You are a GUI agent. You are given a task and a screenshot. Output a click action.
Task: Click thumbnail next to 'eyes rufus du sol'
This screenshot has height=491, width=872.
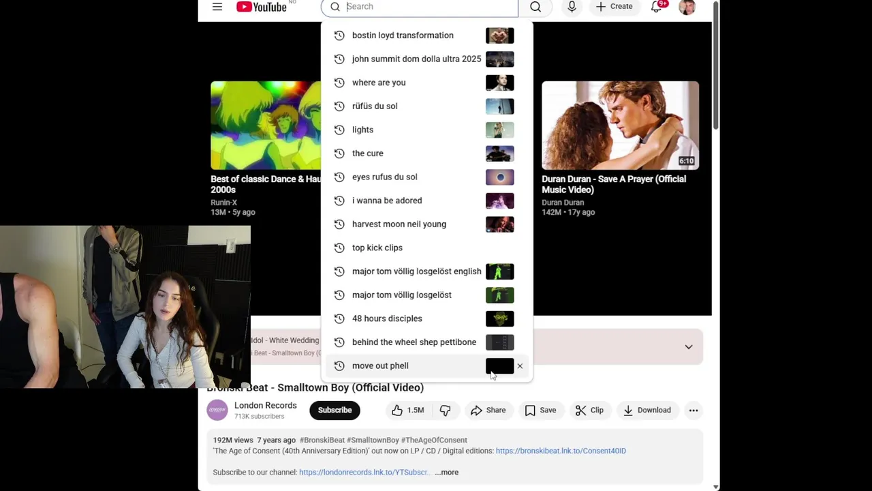(500, 177)
